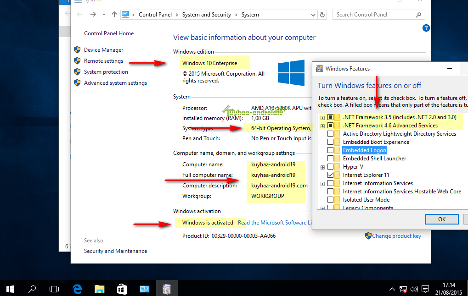468x296 pixels.
Task: Select Control Panel in breadcrumb
Action: (155, 15)
